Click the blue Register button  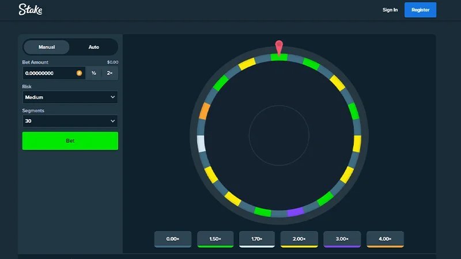[420, 10]
